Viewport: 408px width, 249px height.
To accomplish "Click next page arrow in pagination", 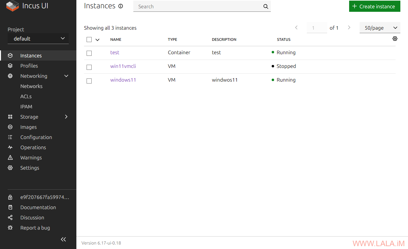I will [x=349, y=28].
